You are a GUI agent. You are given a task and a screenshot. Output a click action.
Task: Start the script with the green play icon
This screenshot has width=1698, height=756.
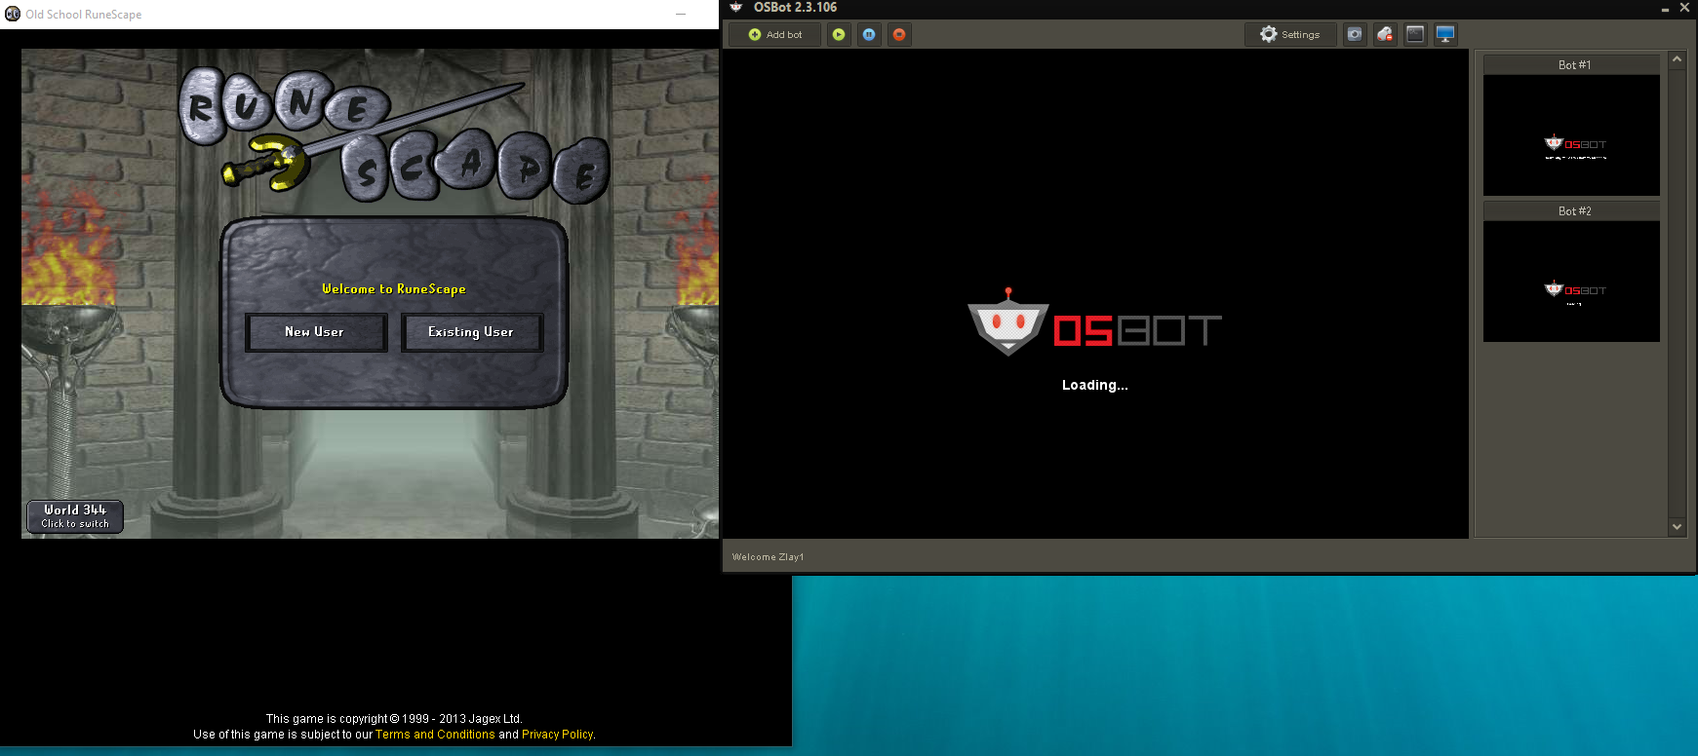pyautogui.click(x=839, y=34)
